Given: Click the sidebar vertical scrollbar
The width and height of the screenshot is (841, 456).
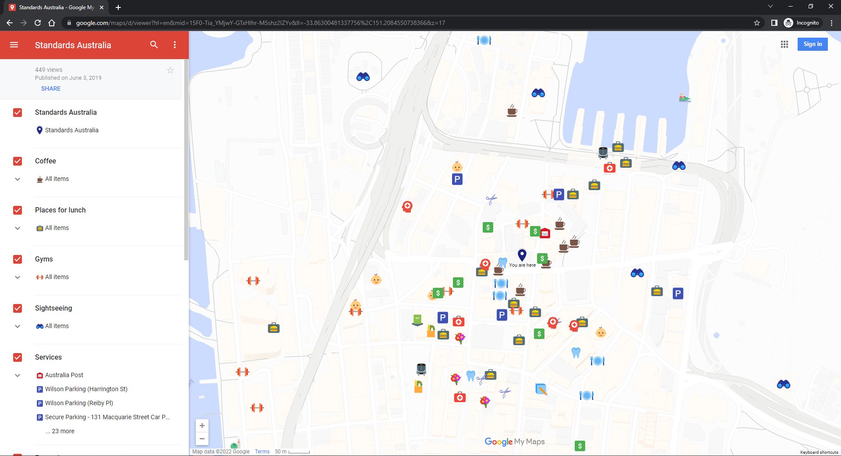Looking at the screenshot, I should coord(186,160).
